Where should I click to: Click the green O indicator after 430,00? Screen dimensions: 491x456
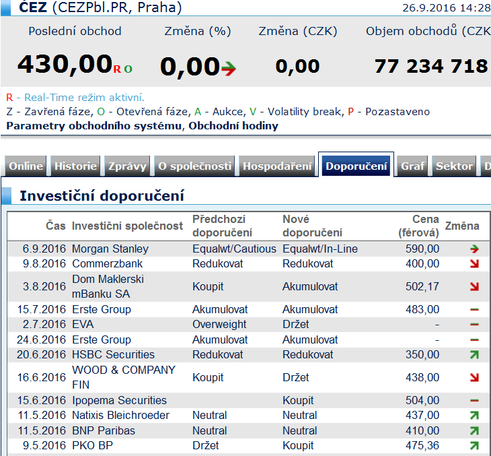(x=128, y=69)
